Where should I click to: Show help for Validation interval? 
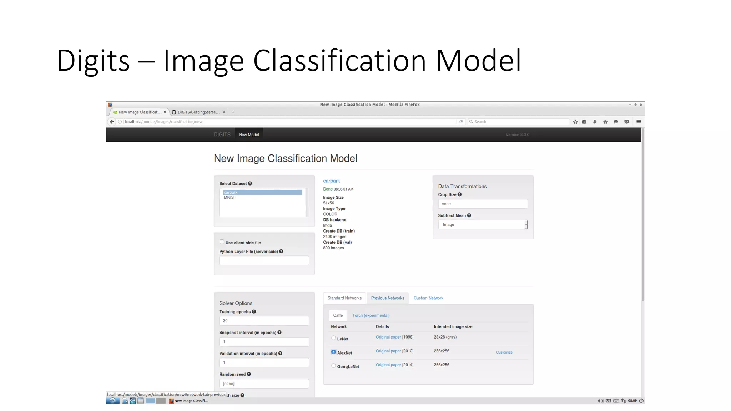click(280, 353)
